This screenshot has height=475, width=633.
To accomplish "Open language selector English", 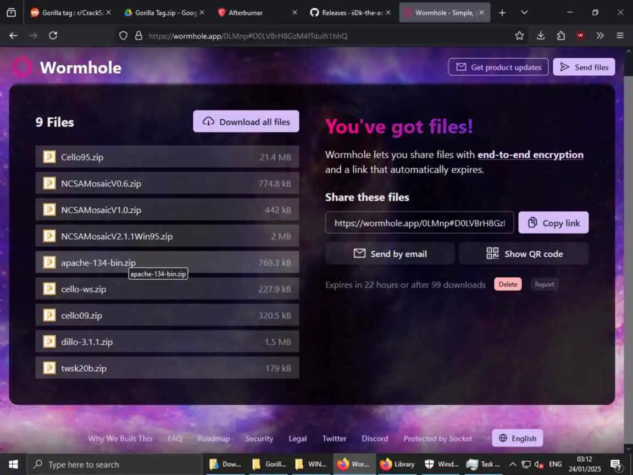I will (518, 438).
